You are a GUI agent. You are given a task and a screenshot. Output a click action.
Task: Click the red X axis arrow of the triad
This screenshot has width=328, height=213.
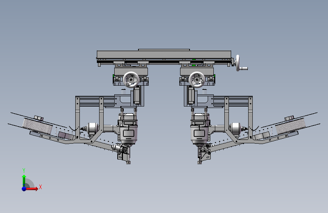coord(32,189)
